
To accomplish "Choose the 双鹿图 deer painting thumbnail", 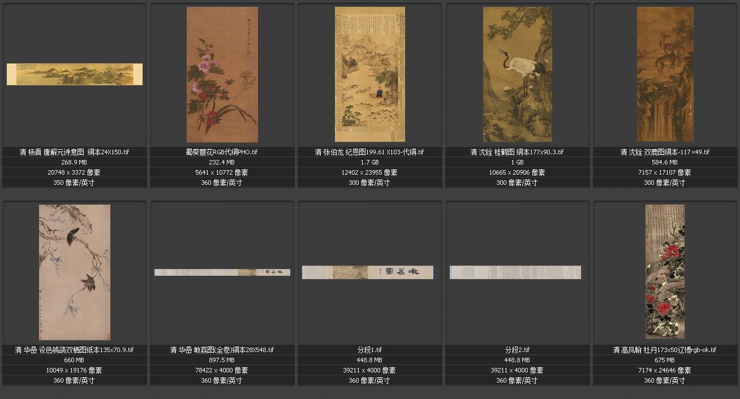I will pyautogui.click(x=665, y=75).
